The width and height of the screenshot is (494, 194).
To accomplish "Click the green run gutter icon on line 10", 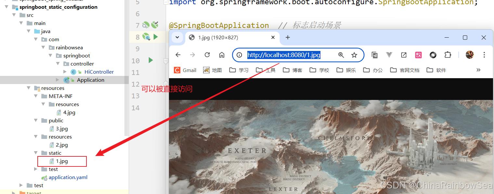I will [x=150, y=60].
